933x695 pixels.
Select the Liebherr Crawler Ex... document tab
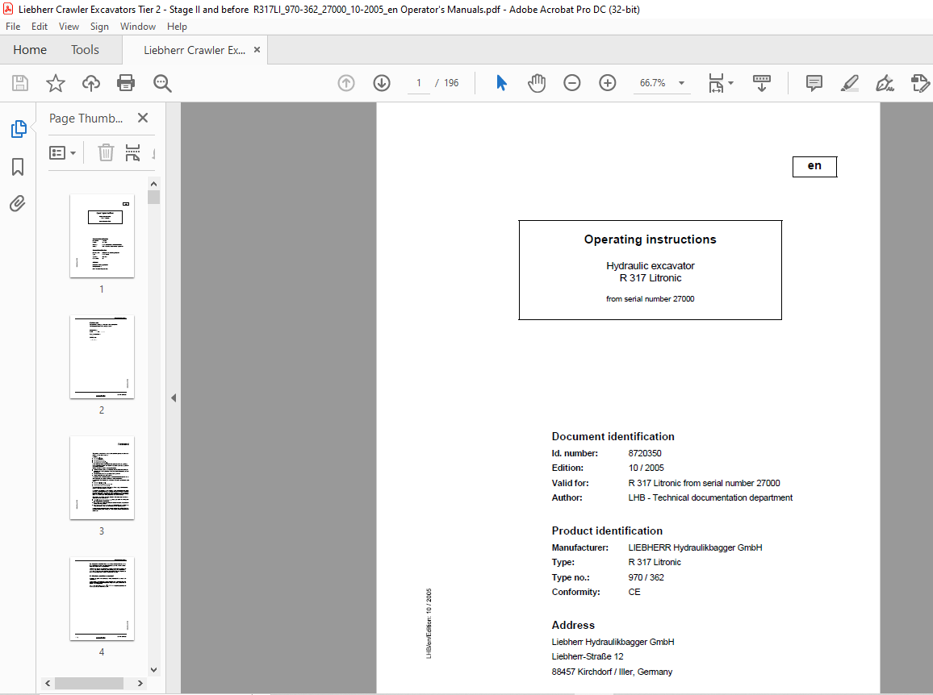195,51
